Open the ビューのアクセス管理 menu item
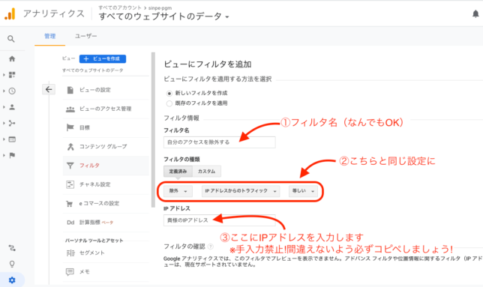The image size is (483, 287). coord(106,109)
